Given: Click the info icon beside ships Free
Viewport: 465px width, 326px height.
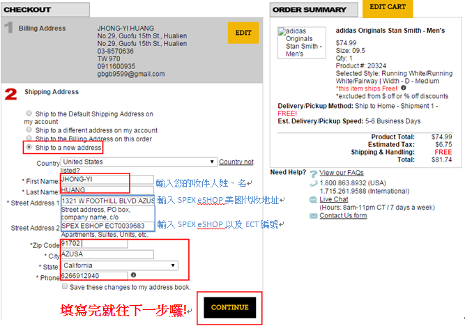Looking at the screenshot, I should (x=404, y=88).
